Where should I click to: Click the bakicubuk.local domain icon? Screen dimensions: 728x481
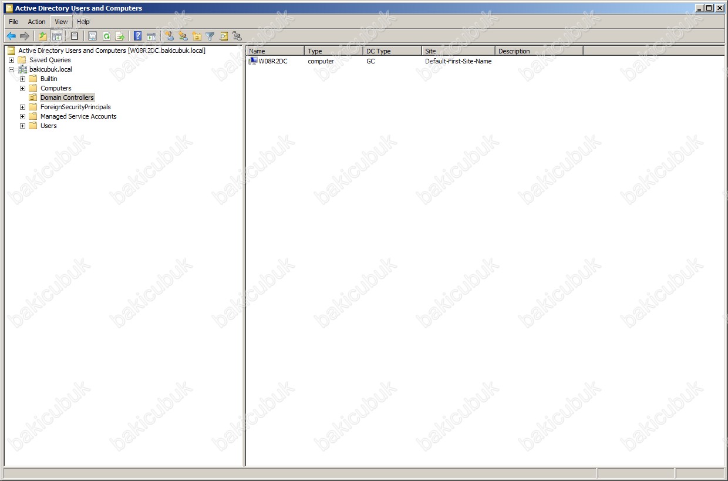coord(23,69)
